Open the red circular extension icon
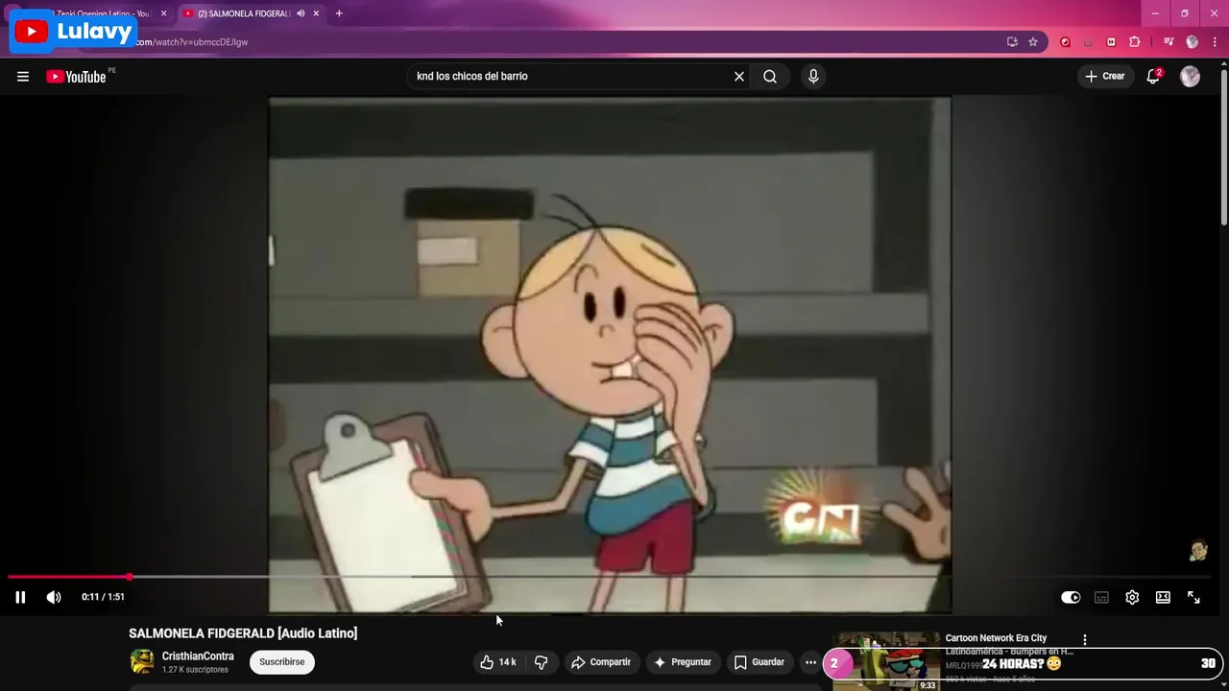1229x691 pixels. (x=1065, y=42)
